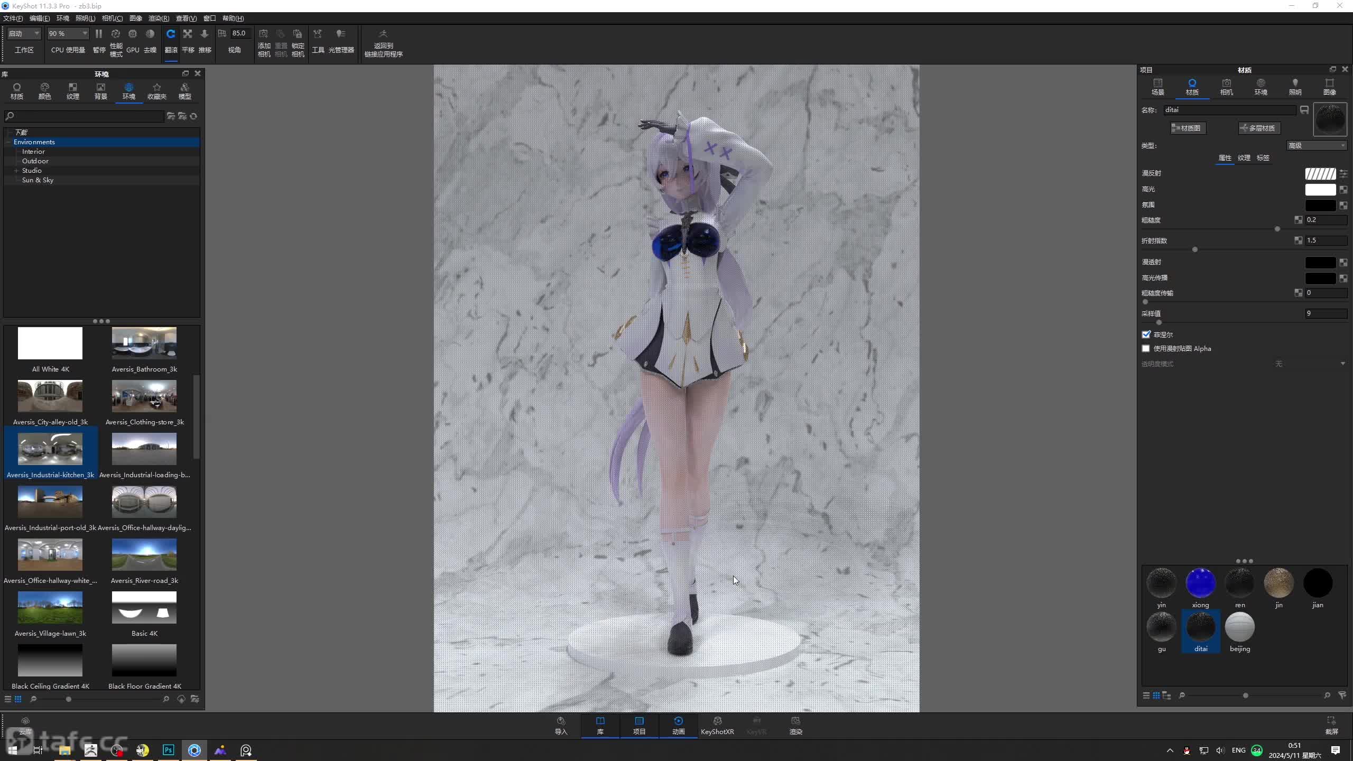Open the Render menu

(x=159, y=18)
